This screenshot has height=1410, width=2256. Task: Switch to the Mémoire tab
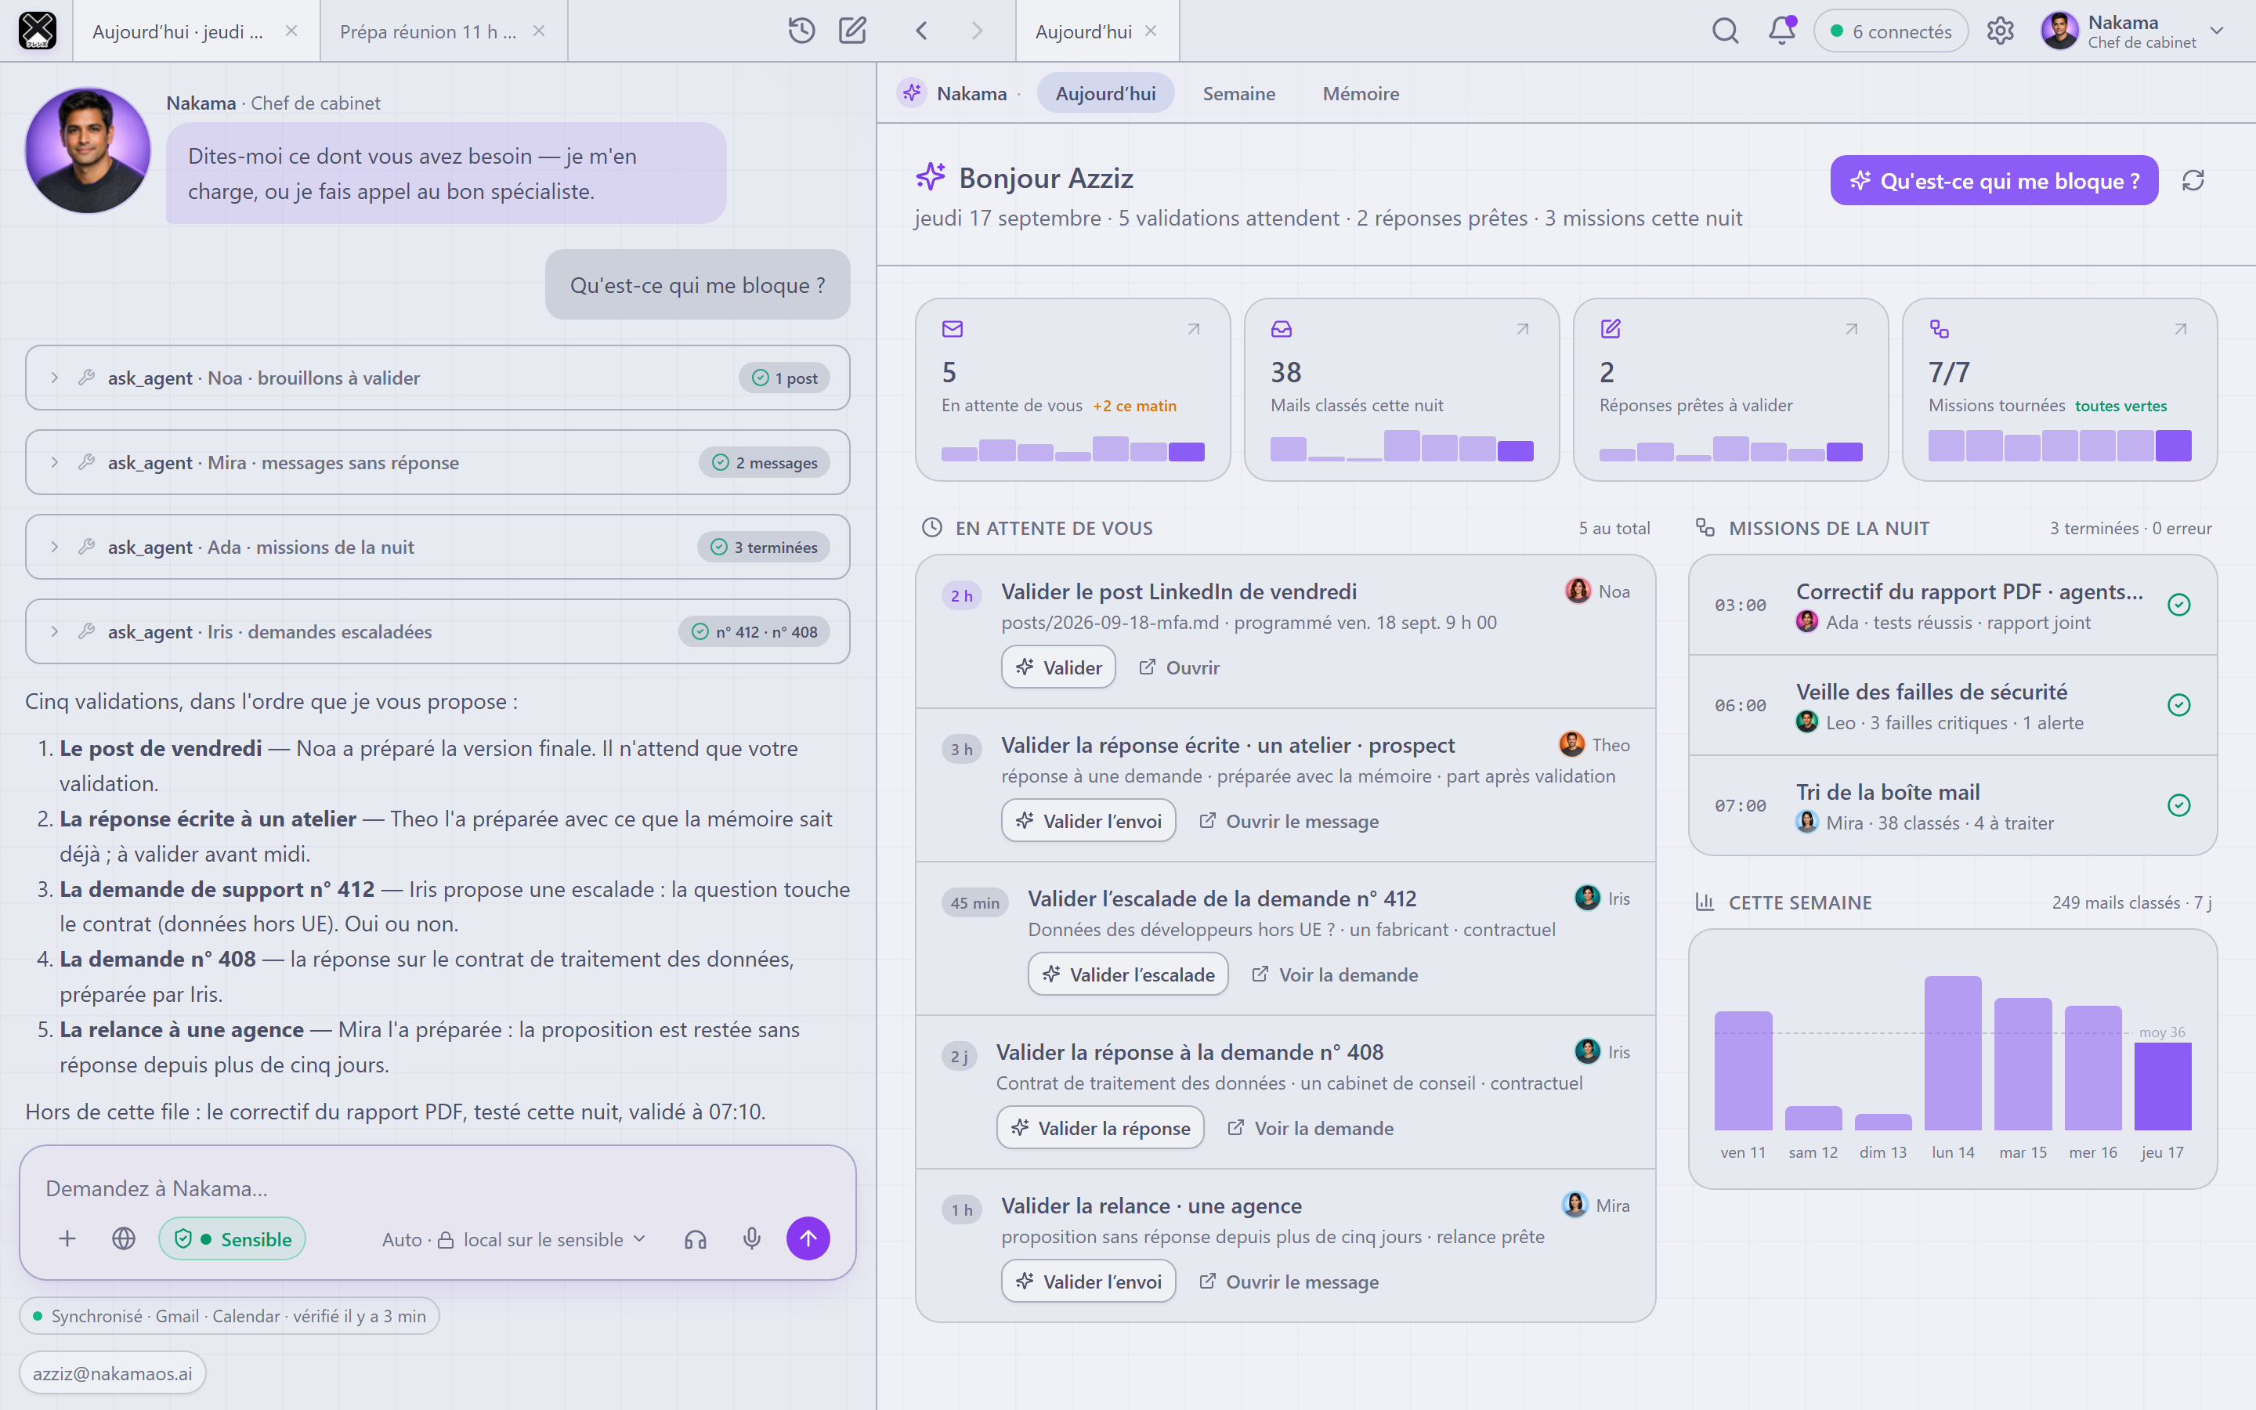pyautogui.click(x=1360, y=93)
